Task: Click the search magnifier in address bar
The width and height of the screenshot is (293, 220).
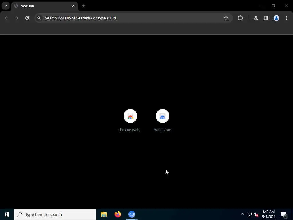Action: pyautogui.click(x=39, y=18)
